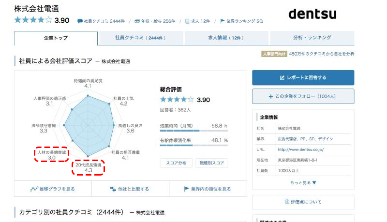
Task: Click the 株式会社電通 page title heading
Action: (37, 9)
